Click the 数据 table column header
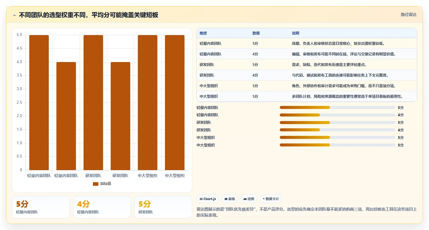 point(256,33)
